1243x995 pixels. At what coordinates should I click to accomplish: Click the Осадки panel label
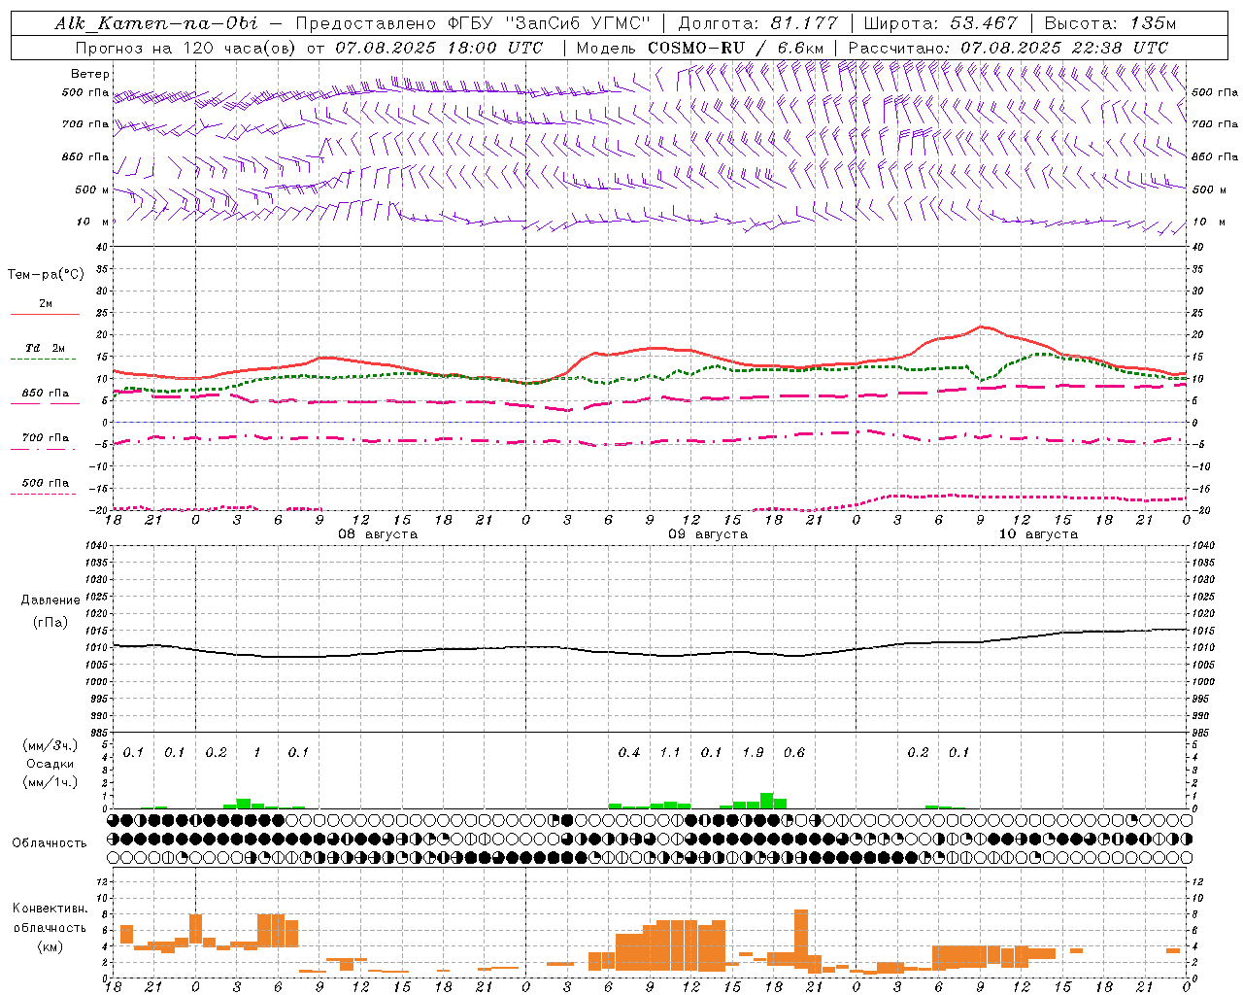(x=50, y=764)
